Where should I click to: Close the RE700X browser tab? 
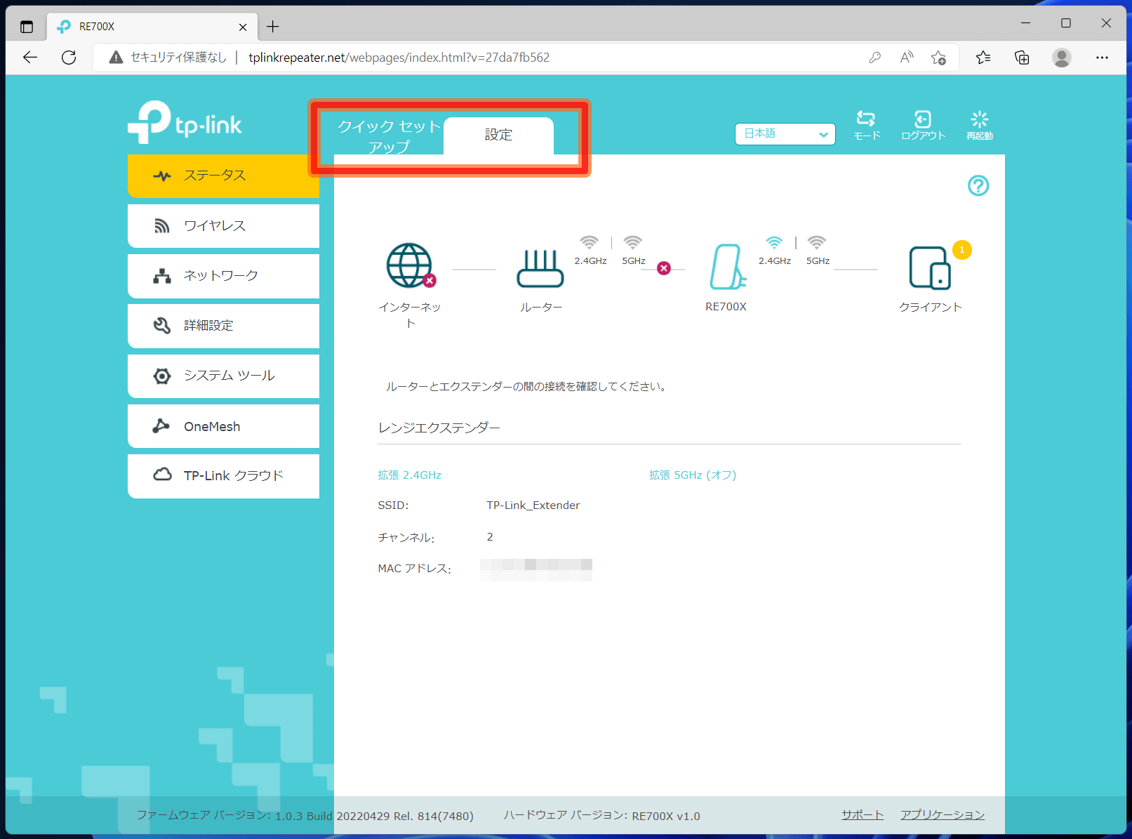click(243, 27)
